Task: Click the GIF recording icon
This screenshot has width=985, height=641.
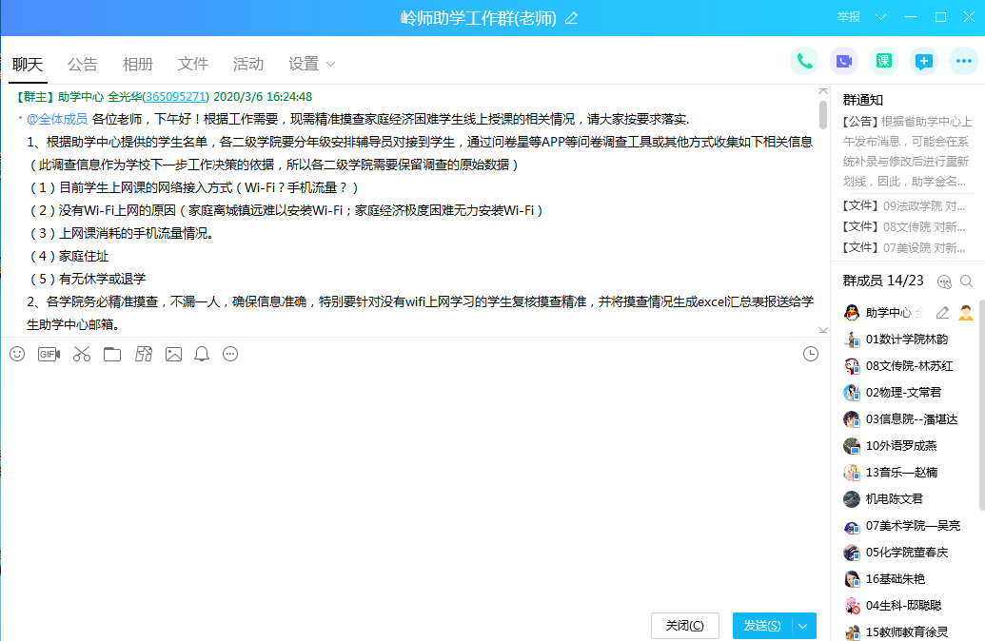Action: coord(49,354)
